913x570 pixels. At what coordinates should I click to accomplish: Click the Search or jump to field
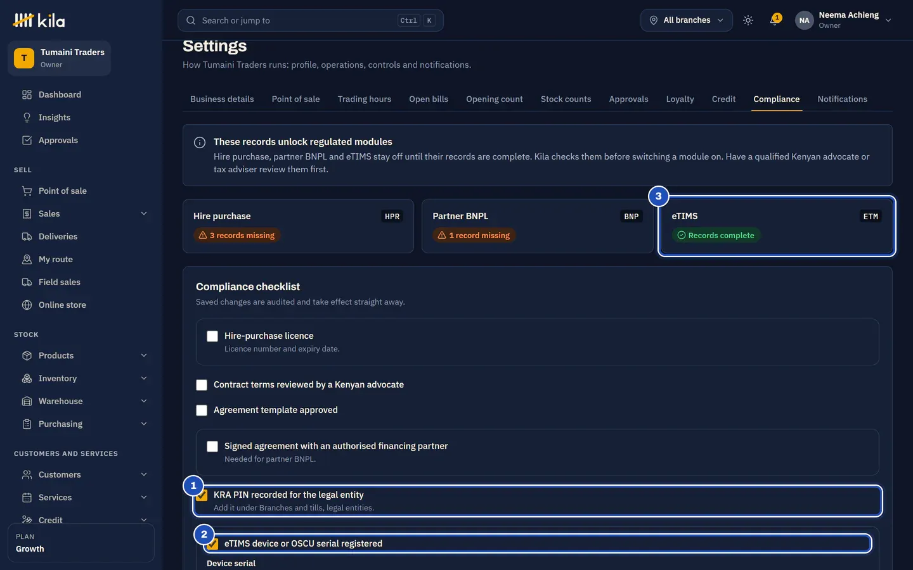(x=311, y=20)
